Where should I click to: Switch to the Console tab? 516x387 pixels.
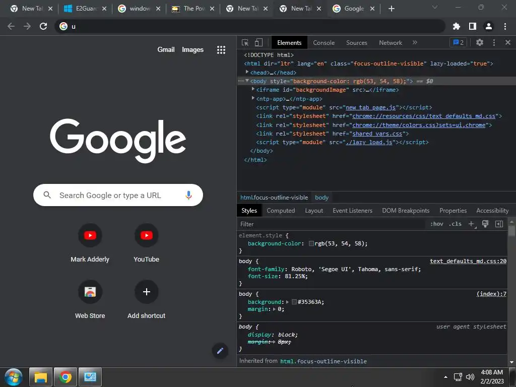[324, 43]
